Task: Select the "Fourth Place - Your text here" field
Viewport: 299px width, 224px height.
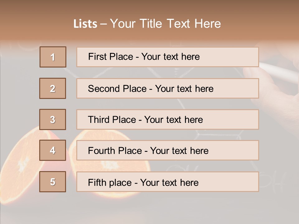Action: 168,151
